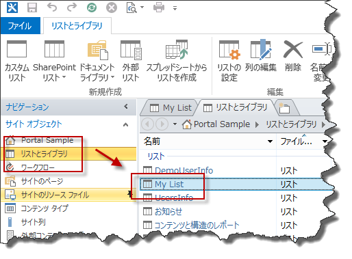Open the navigation history dropdown

coord(175,124)
